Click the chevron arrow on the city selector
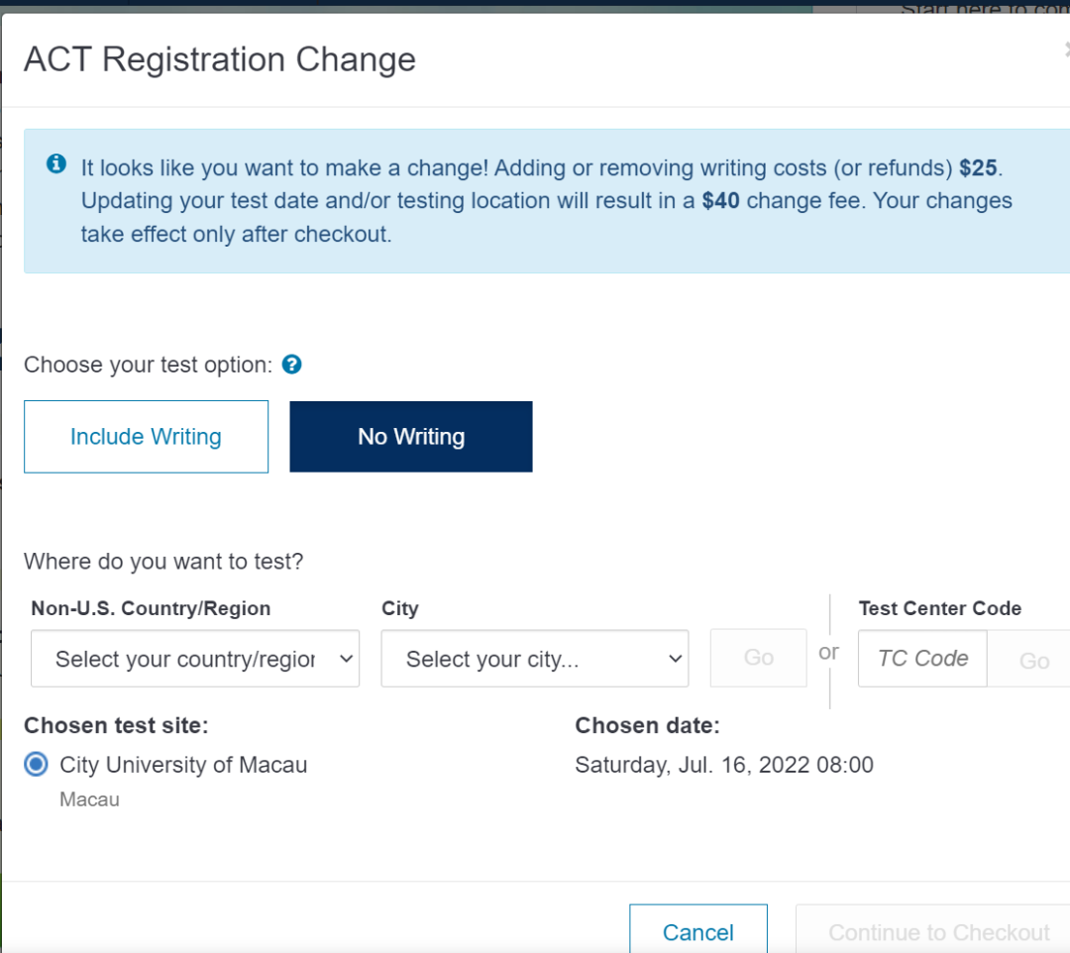This screenshot has height=953, width=1070. (x=675, y=659)
